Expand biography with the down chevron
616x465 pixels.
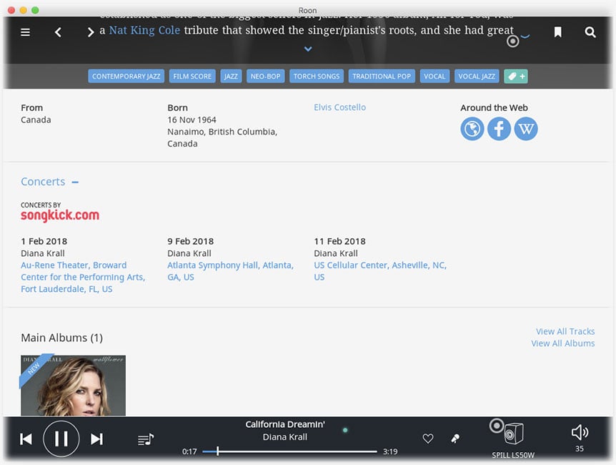[x=308, y=49]
